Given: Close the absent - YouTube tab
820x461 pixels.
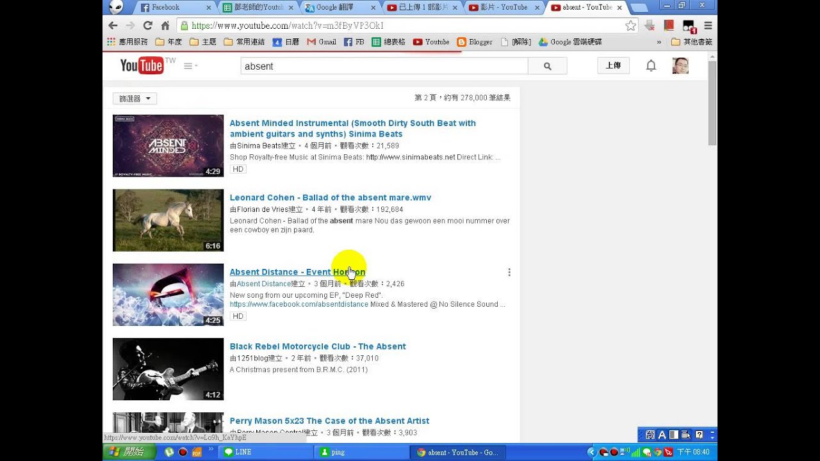Looking at the screenshot, I should pyautogui.click(x=619, y=8).
